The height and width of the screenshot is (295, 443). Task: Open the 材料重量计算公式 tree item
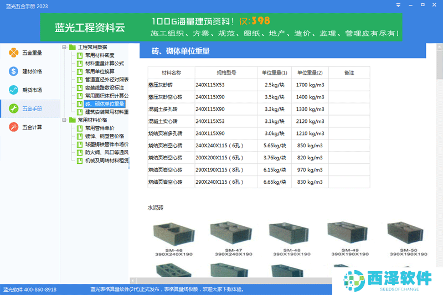click(105, 64)
